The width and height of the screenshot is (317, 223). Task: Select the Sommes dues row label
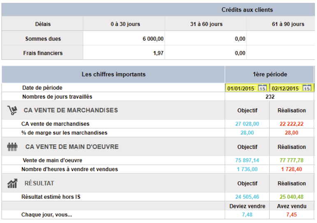click(x=43, y=39)
